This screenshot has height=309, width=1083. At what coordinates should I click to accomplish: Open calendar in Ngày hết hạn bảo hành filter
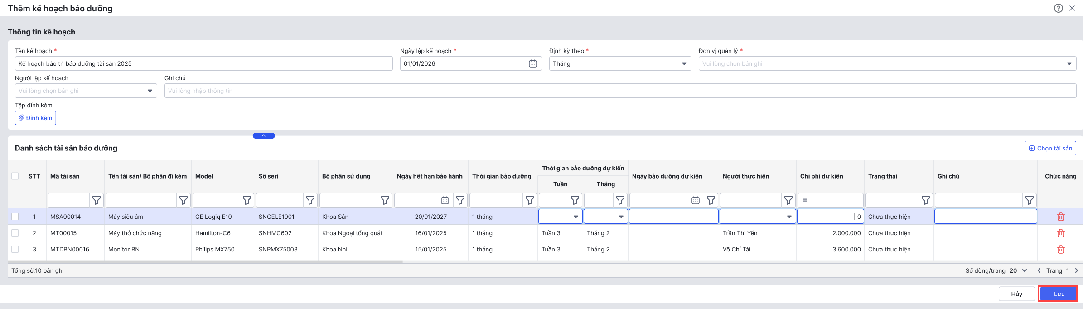tap(445, 200)
